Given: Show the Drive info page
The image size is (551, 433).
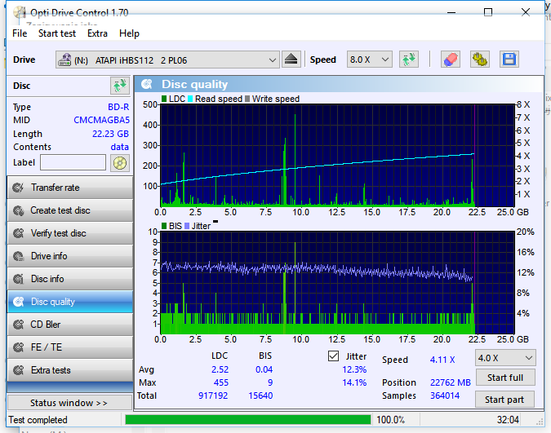Looking at the screenshot, I should pos(70,256).
